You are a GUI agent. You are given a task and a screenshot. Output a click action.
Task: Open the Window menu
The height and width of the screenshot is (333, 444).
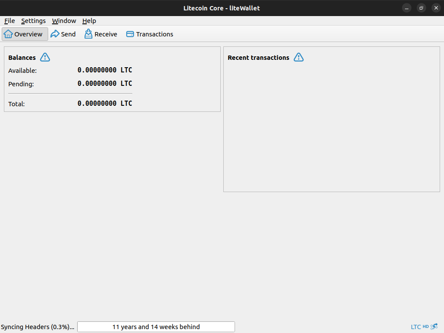coord(64,21)
